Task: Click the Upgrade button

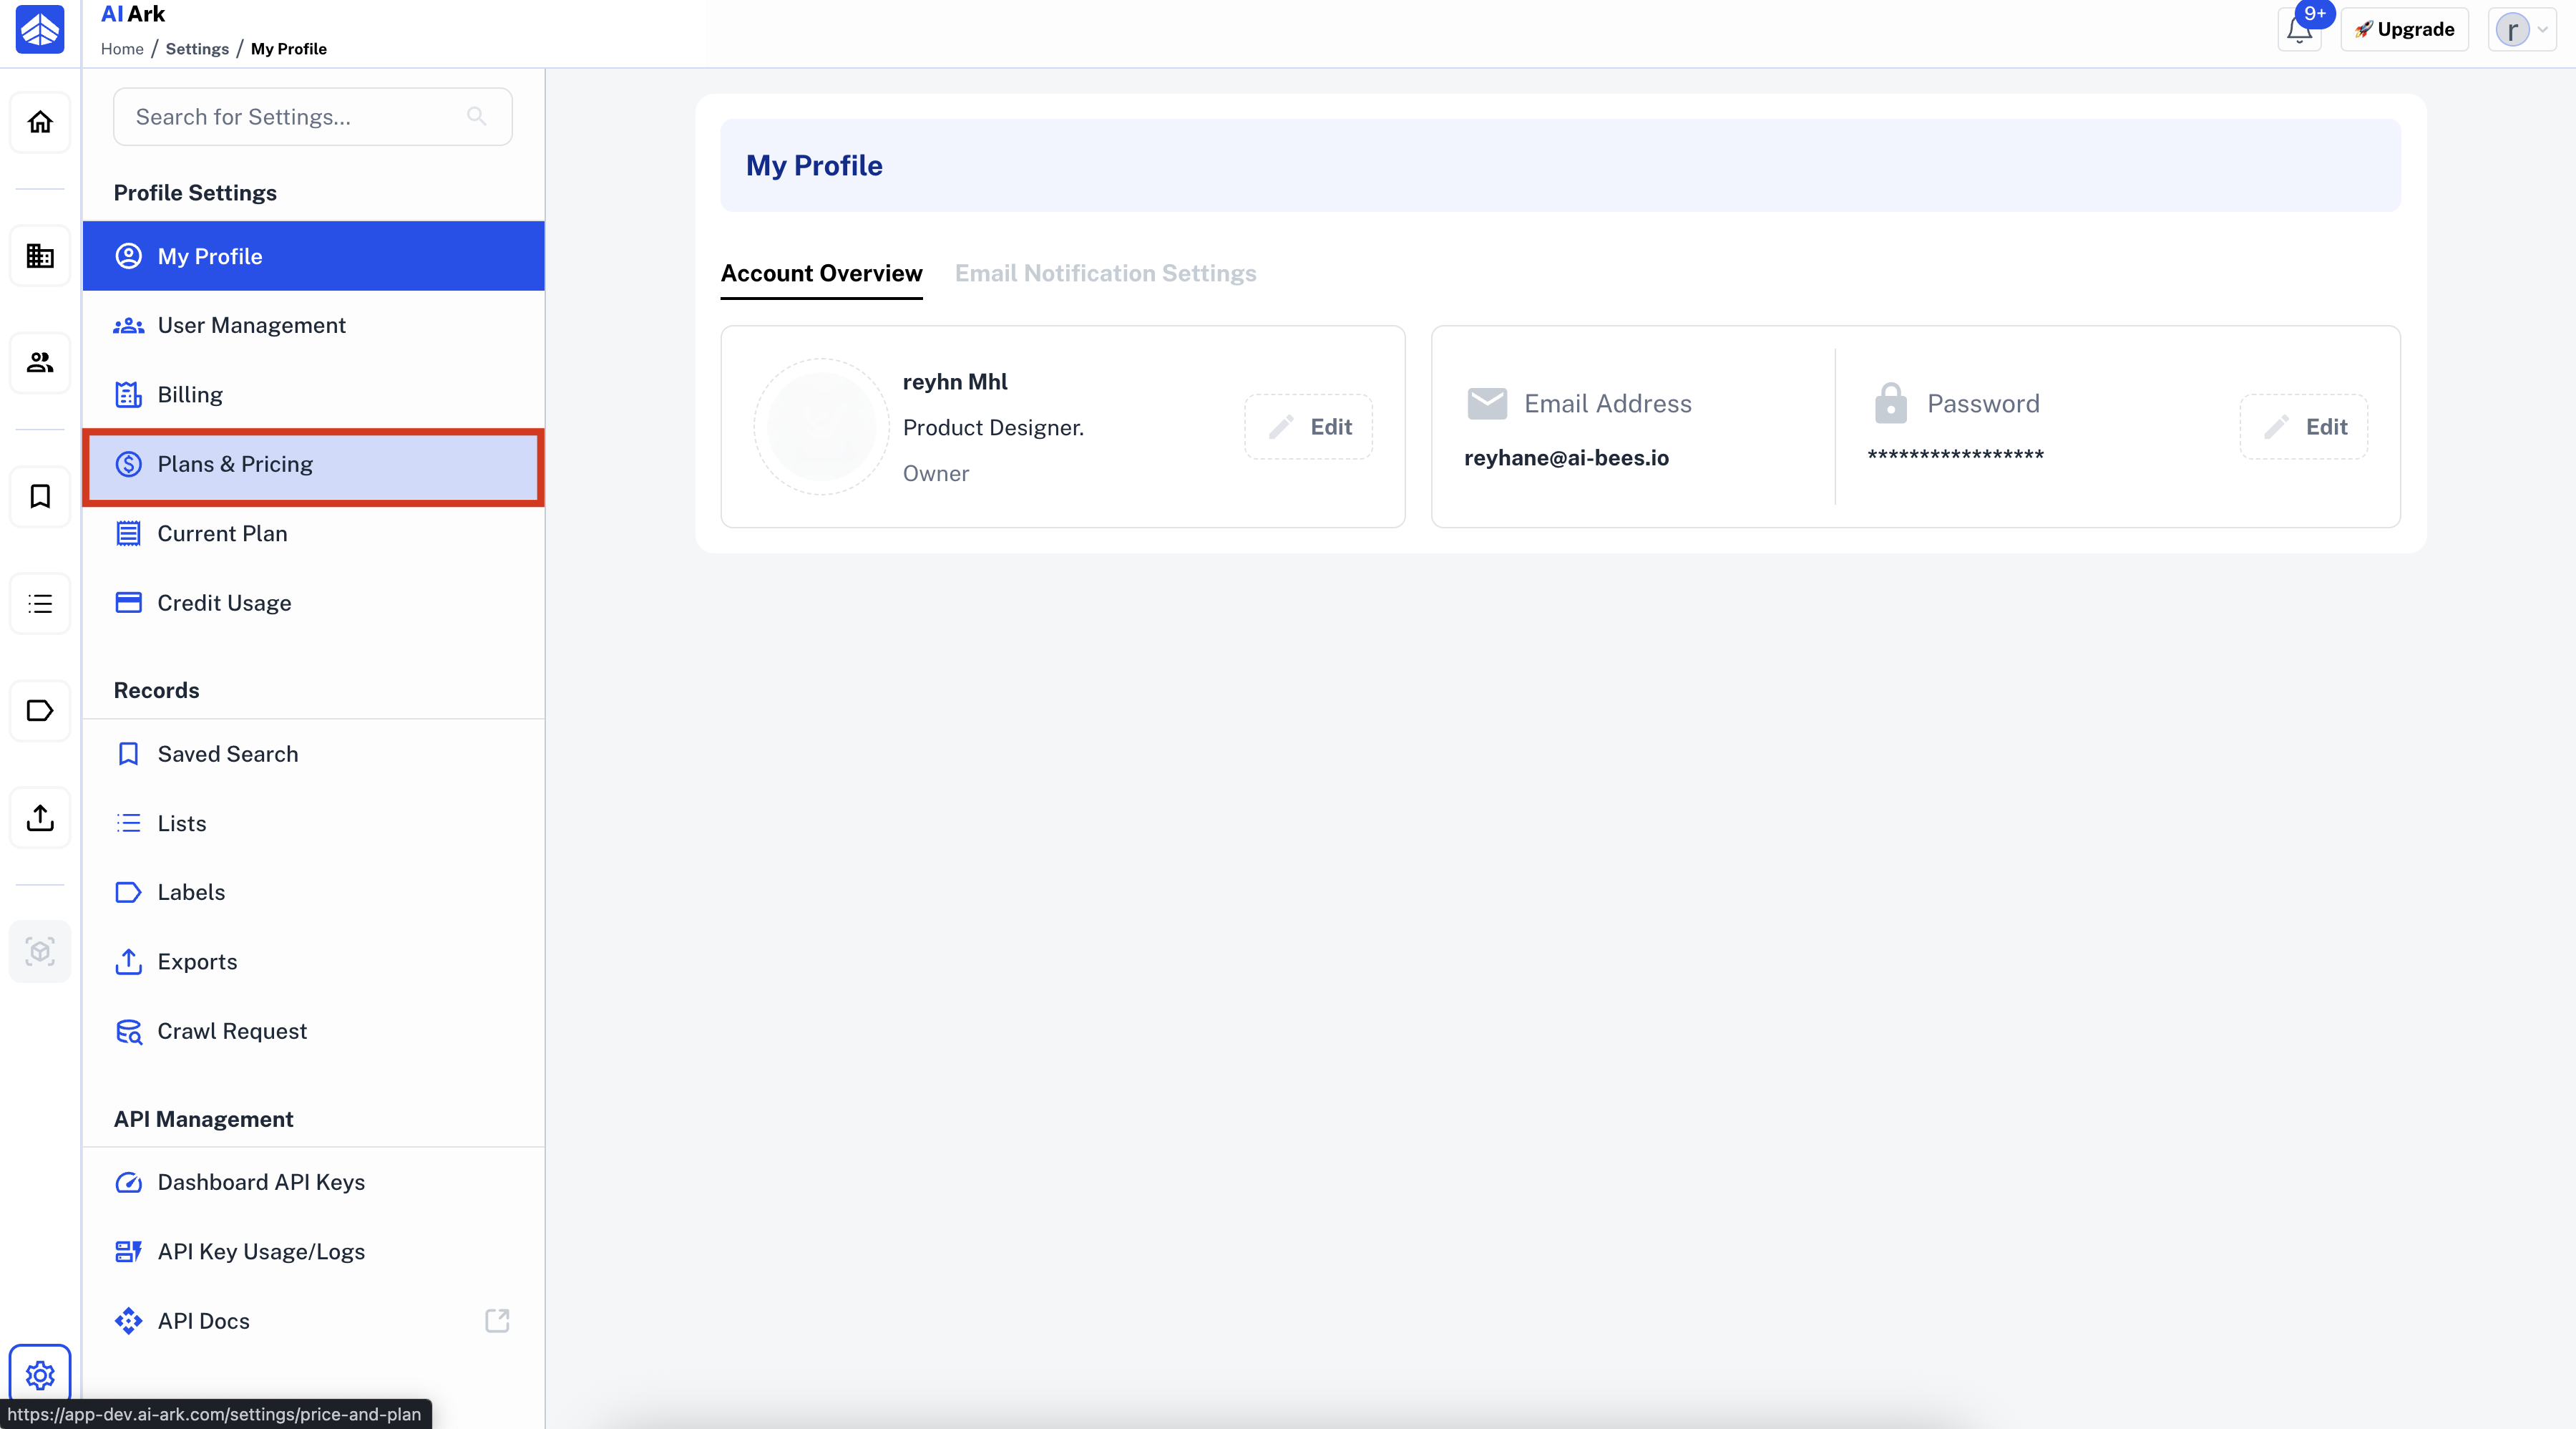Action: [x=2404, y=29]
